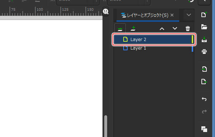Undo the last action
This screenshot has height=137, width=215.
(x=204, y=99)
